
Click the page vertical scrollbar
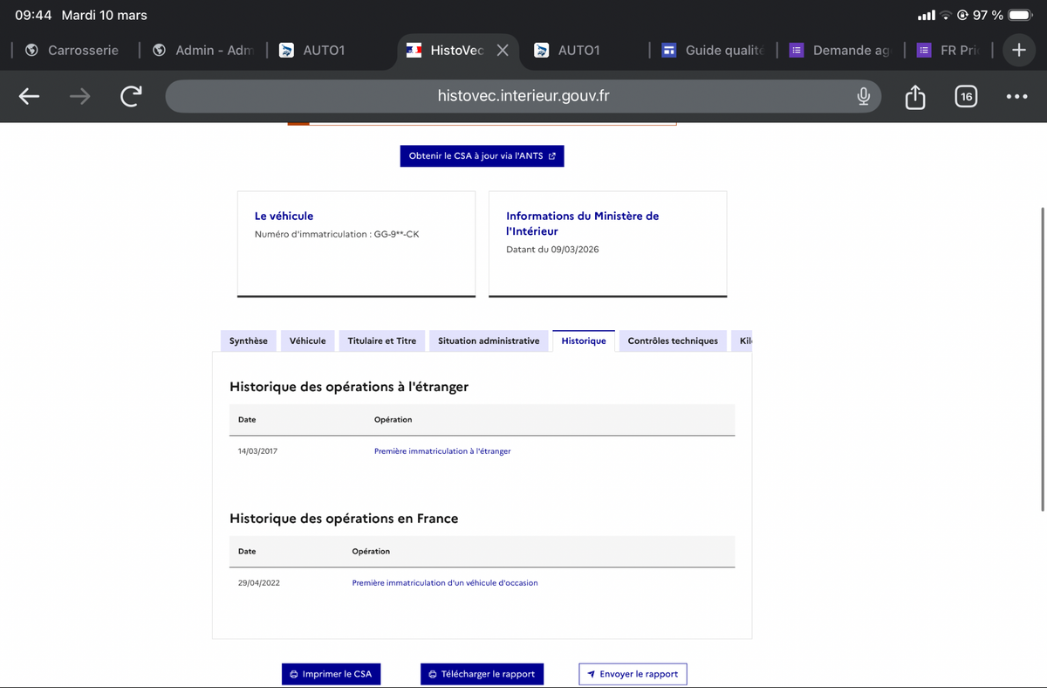[x=1043, y=360]
